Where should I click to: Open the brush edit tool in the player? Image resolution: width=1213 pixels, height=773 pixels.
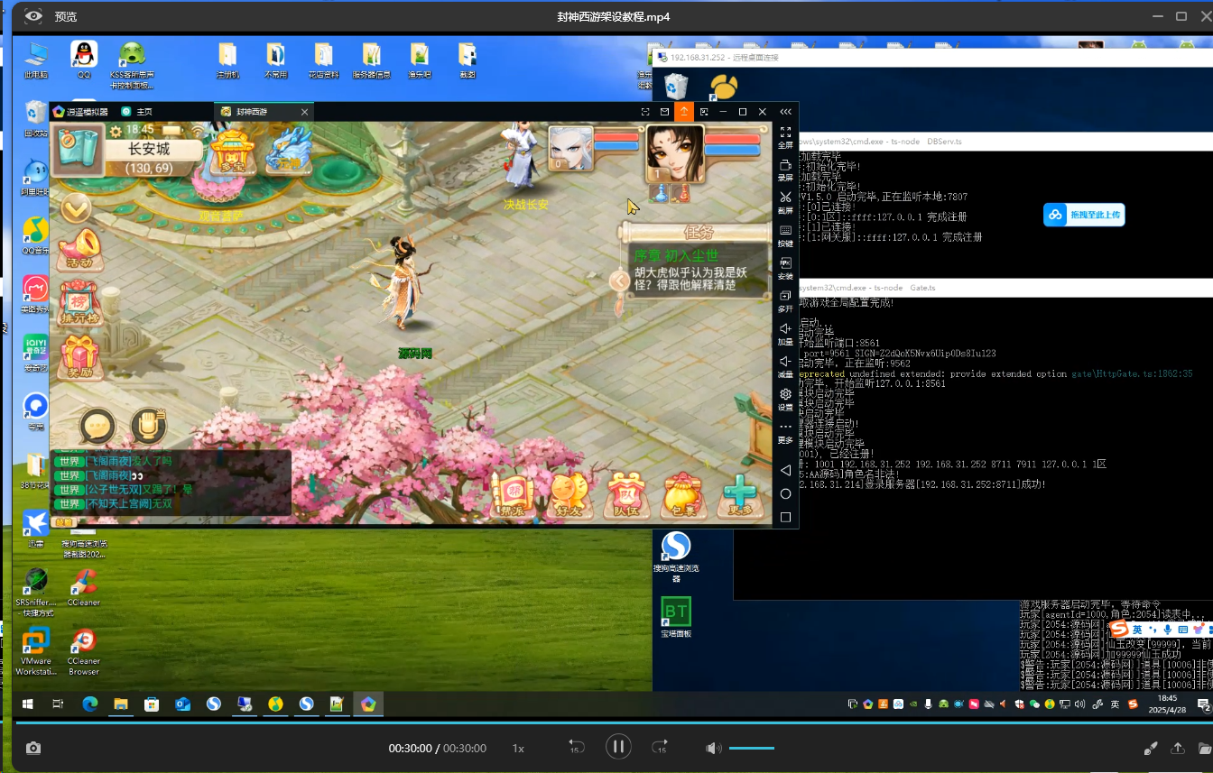pos(1151,748)
